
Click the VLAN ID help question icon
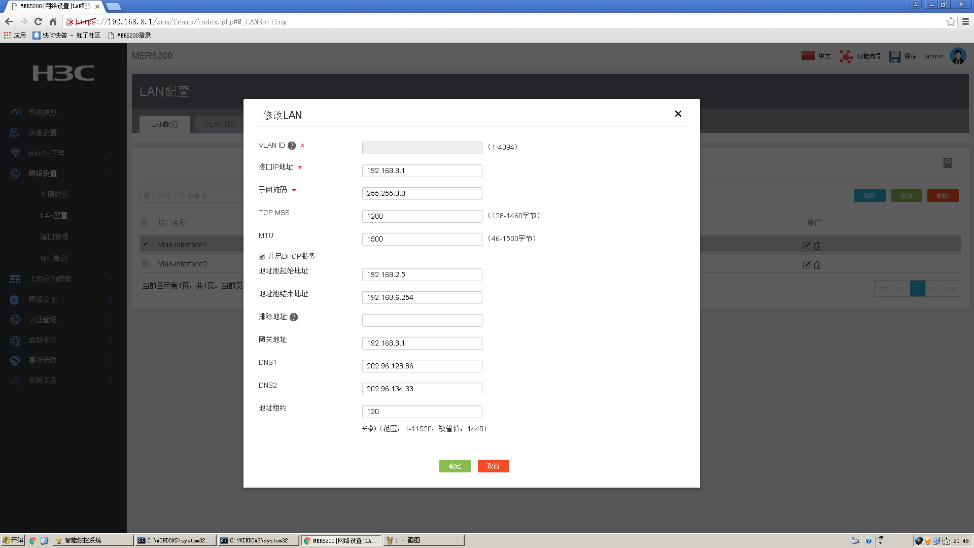click(x=292, y=146)
